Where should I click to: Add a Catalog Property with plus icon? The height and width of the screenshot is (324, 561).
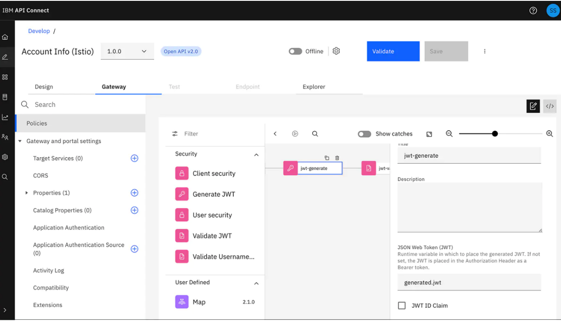point(134,210)
